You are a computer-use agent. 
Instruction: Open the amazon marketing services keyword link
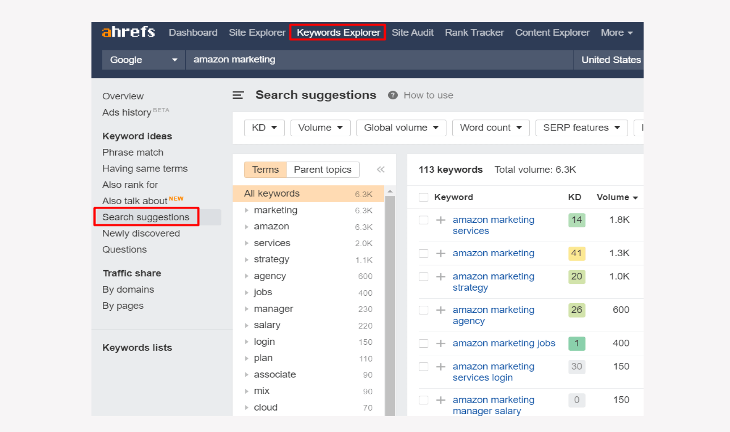493,225
